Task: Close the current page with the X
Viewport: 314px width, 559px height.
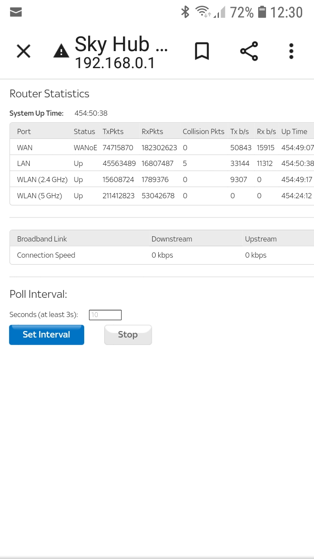Action: point(23,51)
